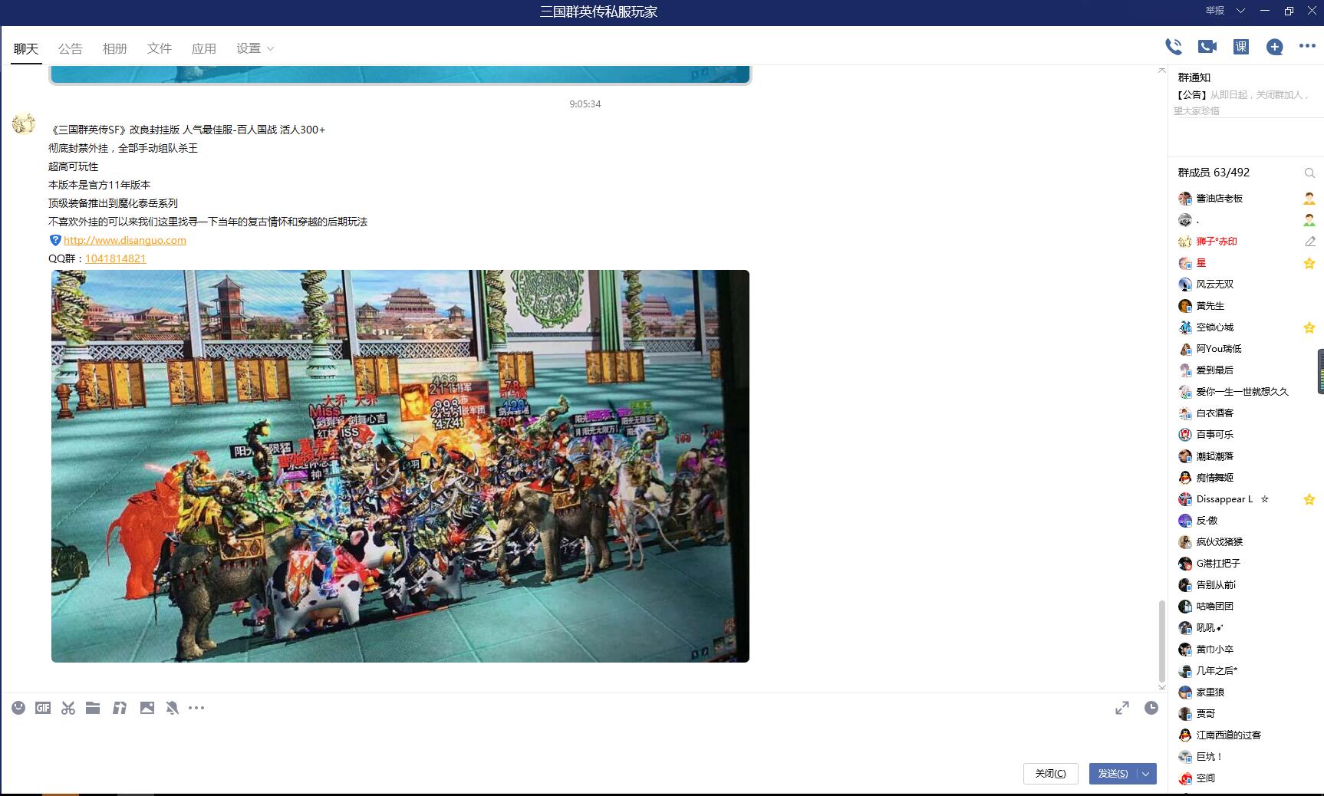Select the scissors screenshot tool

68,708
